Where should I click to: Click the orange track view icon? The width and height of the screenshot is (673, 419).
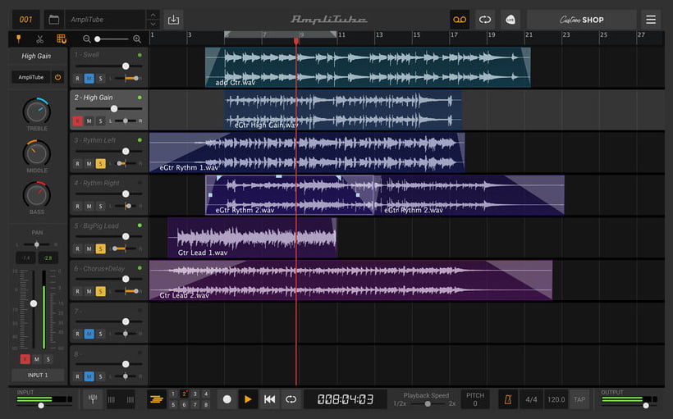[156, 399]
